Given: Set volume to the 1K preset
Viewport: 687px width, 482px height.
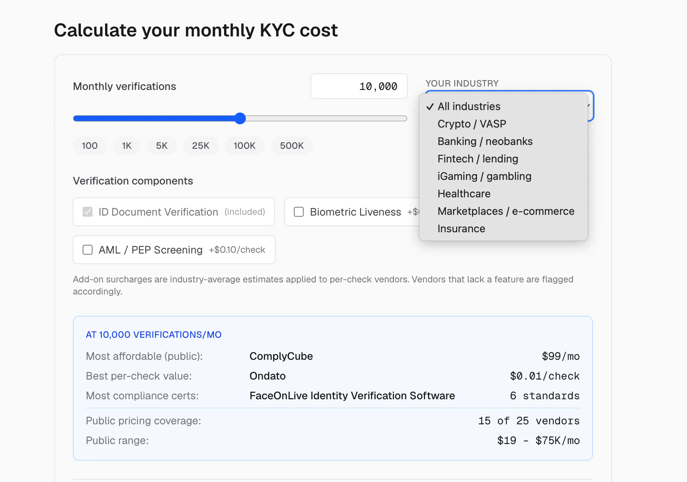Looking at the screenshot, I should [x=127, y=146].
